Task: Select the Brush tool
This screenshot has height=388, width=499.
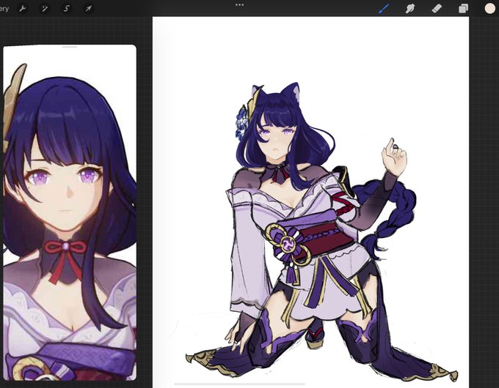Action: (384, 8)
